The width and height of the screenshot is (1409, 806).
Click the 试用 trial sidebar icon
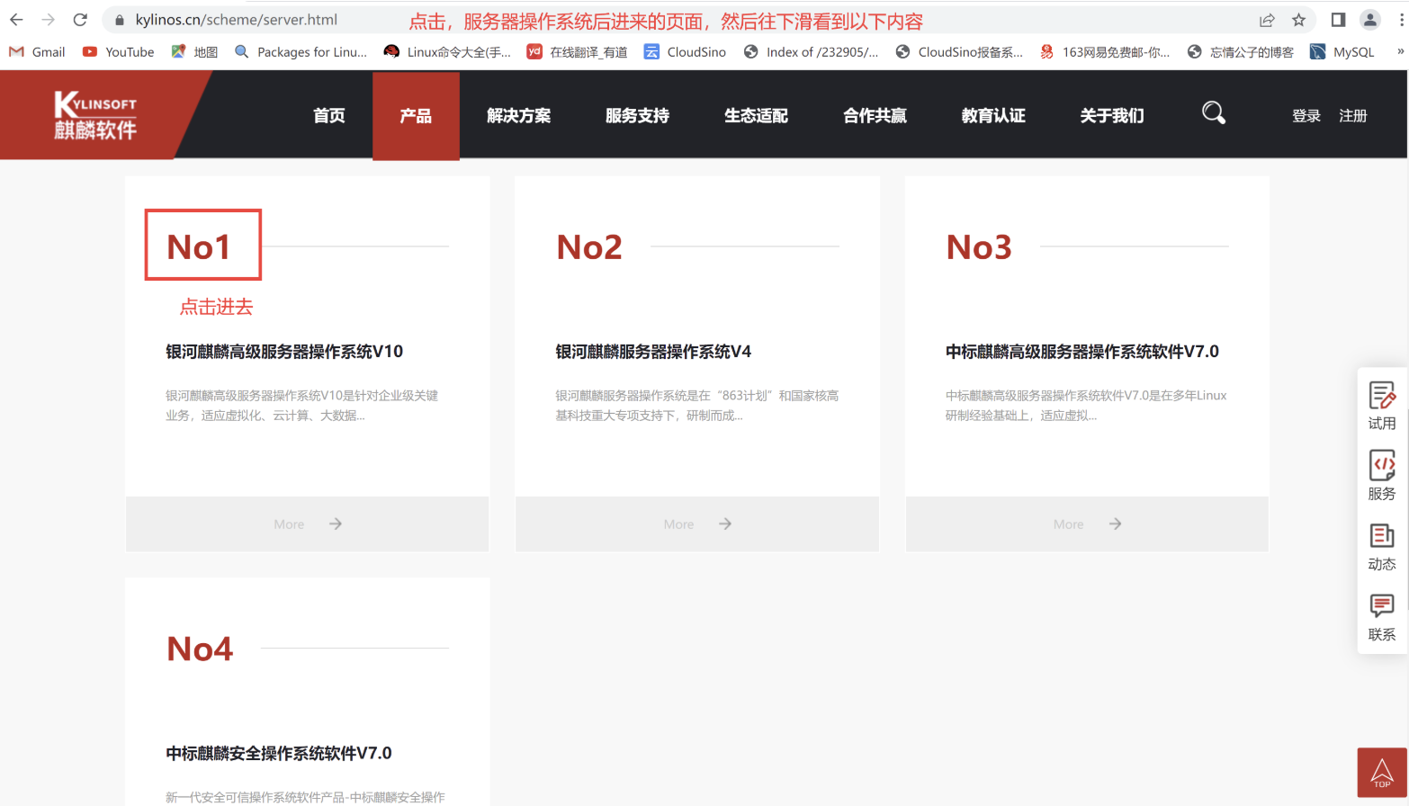click(x=1382, y=406)
